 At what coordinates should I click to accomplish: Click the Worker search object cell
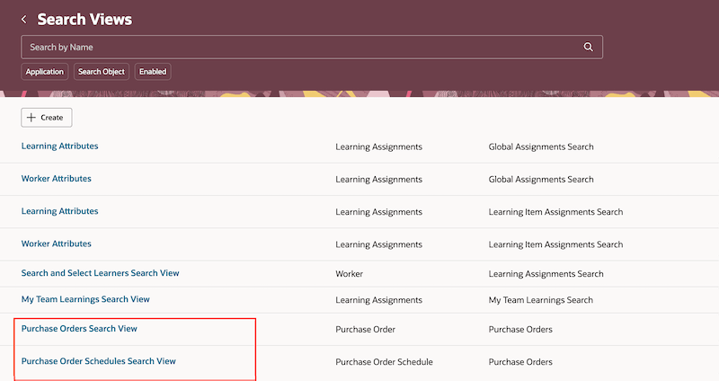350,274
